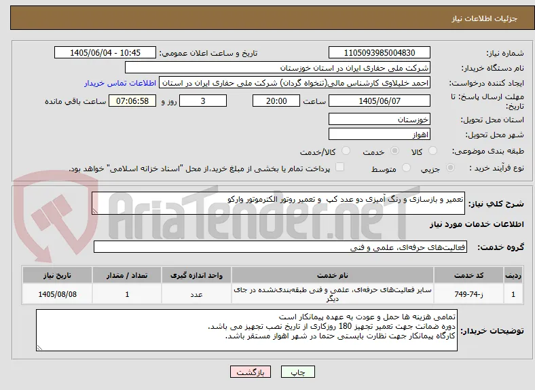The image size is (535, 390).
Task: Click the شماره نیاز field 1105093985004830
Action: point(379,52)
